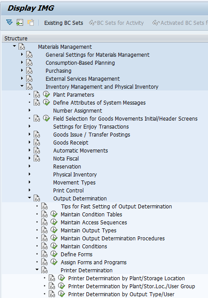The width and height of the screenshot is (208, 298).
Task: Collapse the Materials Management node
Action: point(15,46)
